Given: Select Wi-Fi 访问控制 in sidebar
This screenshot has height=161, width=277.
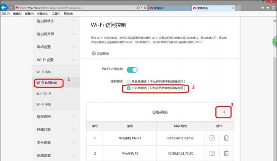Looking at the screenshot, I should [x=47, y=83].
